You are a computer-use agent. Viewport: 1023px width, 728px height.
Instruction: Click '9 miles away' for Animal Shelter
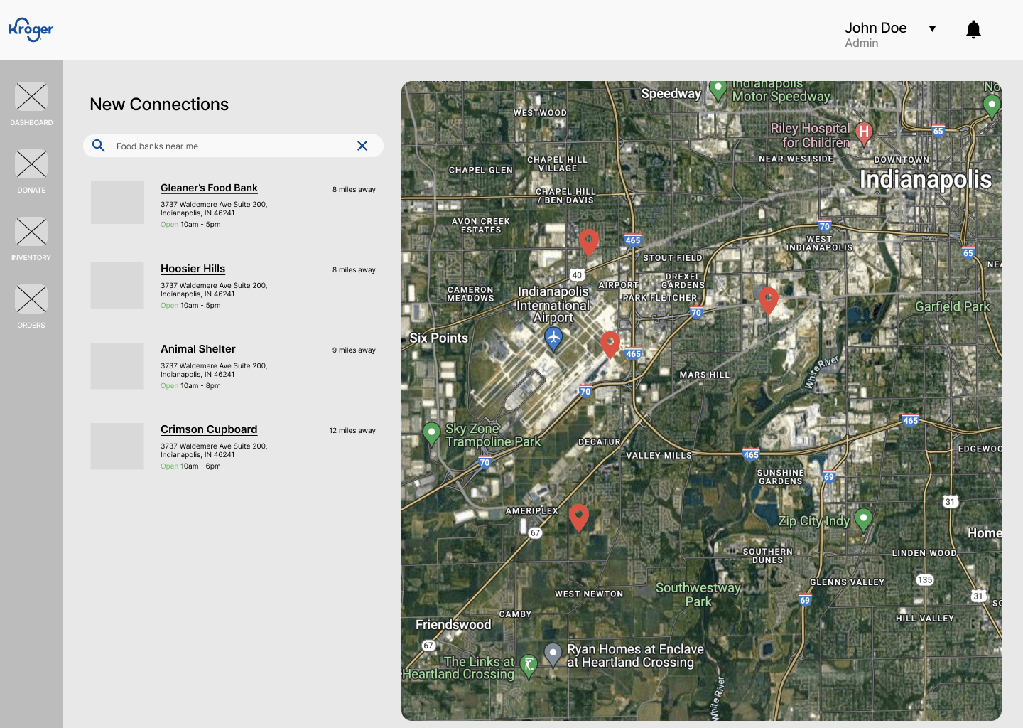tap(354, 350)
